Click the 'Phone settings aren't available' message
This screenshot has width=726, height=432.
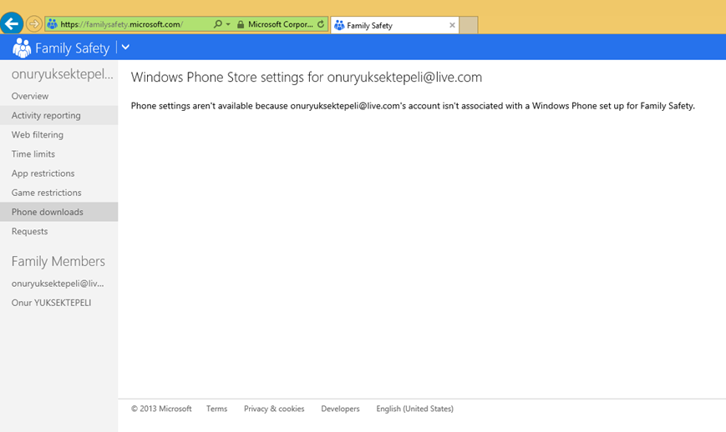[x=413, y=106]
